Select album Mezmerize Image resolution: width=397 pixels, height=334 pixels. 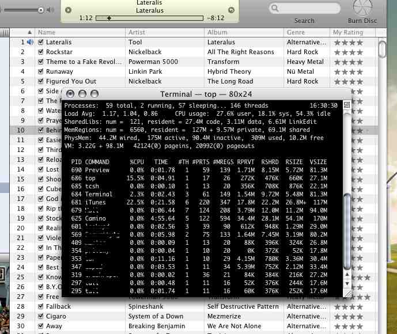click(x=224, y=316)
